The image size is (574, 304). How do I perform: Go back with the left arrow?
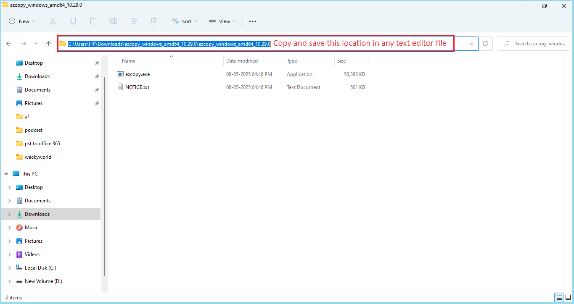9,44
